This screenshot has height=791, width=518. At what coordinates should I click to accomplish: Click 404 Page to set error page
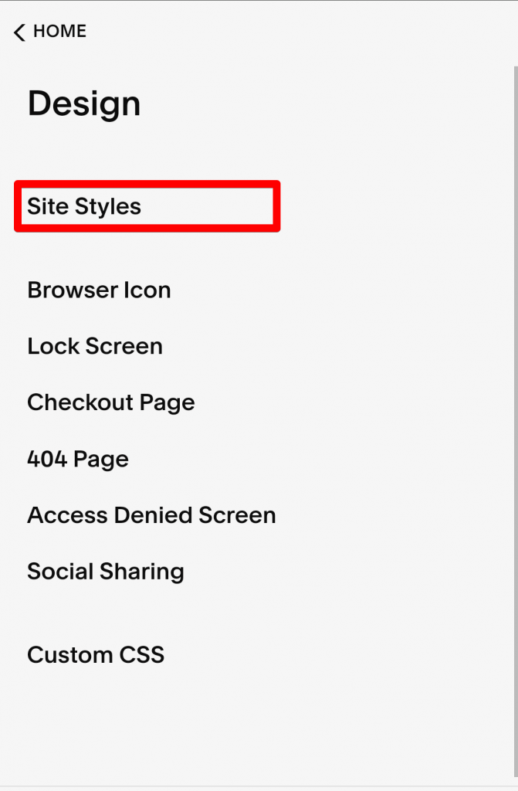coord(77,458)
